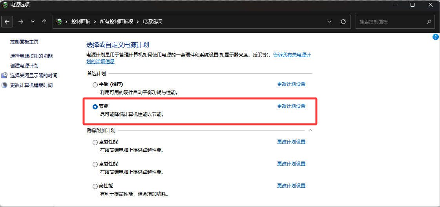Click the magnifier icon in search box
Image resolution: width=440 pixels, height=207 pixels.
click(x=429, y=22)
